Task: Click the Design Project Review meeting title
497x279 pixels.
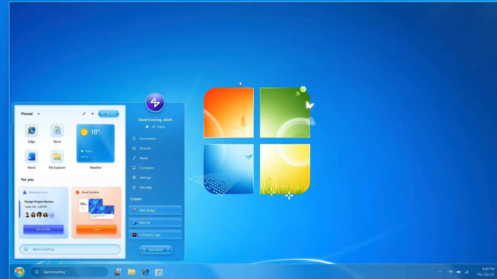Action: (39, 202)
